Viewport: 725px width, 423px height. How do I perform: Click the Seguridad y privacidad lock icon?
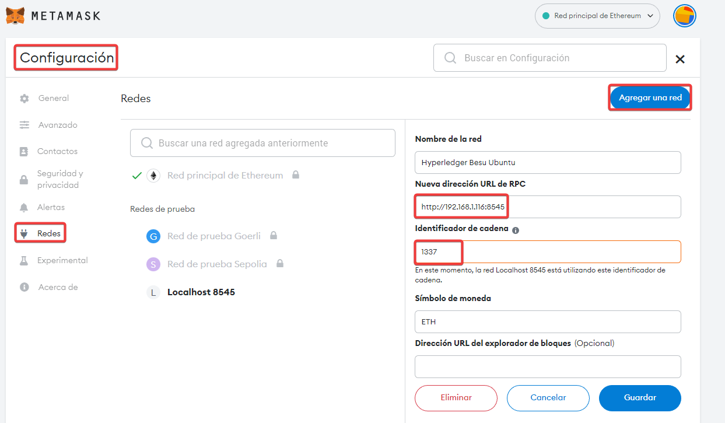[x=24, y=180]
